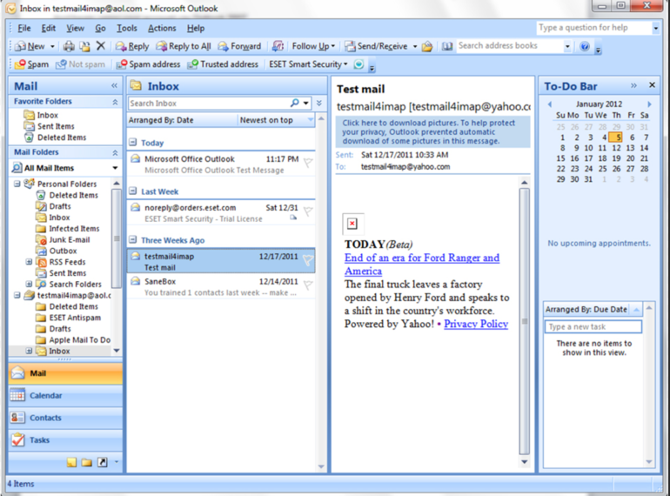The width and height of the screenshot is (670, 496).
Task: Collapse the Last Week message group
Action: (x=133, y=191)
